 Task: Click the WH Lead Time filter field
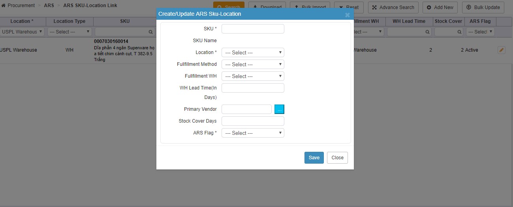409,32
